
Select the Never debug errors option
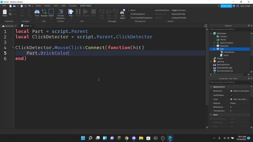pos(132,10)
